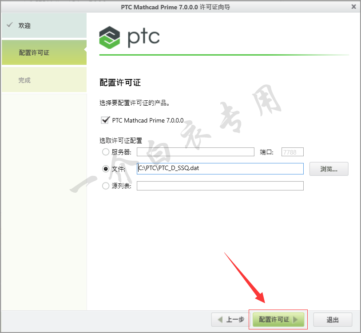
Task: Click the 上一步 back button
Action: point(231,320)
